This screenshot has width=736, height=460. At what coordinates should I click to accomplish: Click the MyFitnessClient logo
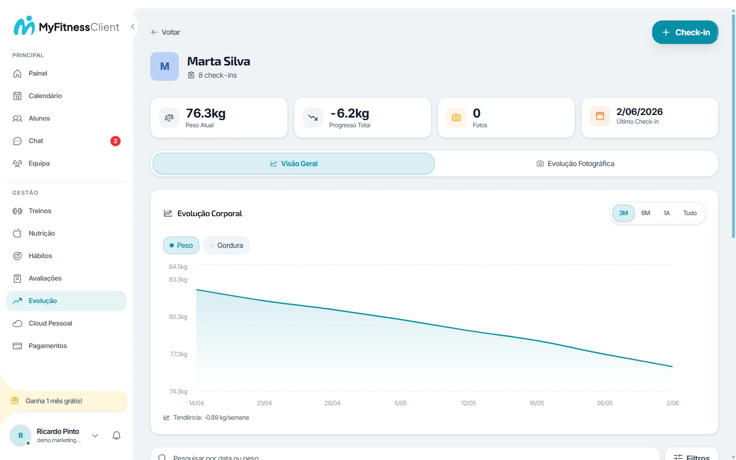point(66,26)
